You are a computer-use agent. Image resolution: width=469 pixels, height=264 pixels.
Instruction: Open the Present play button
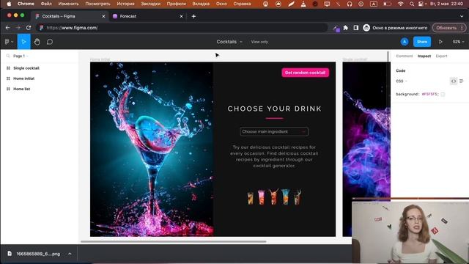pos(440,42)
